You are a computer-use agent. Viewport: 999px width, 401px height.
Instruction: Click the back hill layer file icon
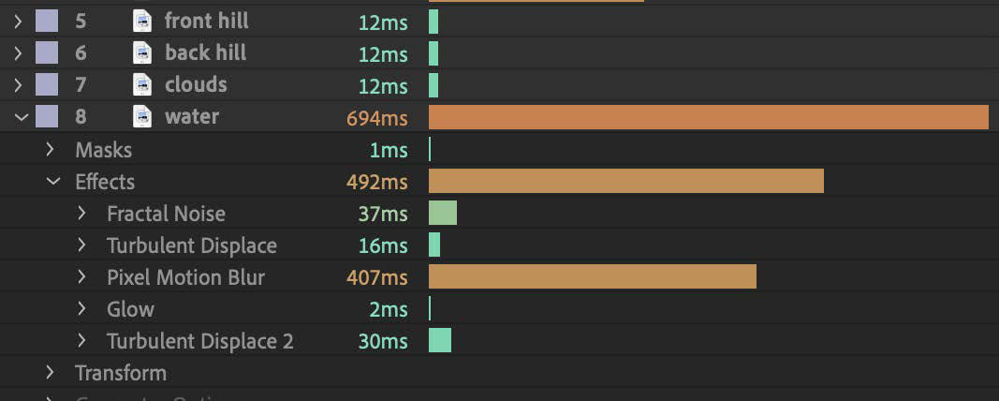(142, 52)
